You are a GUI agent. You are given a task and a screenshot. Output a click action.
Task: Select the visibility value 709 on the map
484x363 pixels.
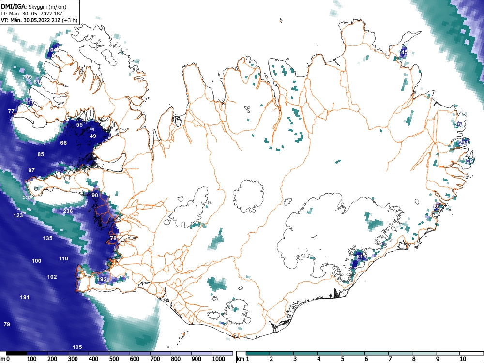coord(27,77)
